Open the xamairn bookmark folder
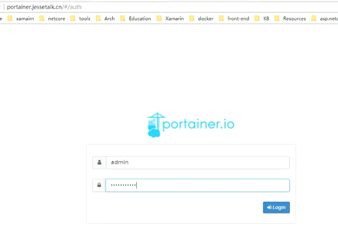Image resolution: width=338 pixels, height=230 pixels. 21,18
